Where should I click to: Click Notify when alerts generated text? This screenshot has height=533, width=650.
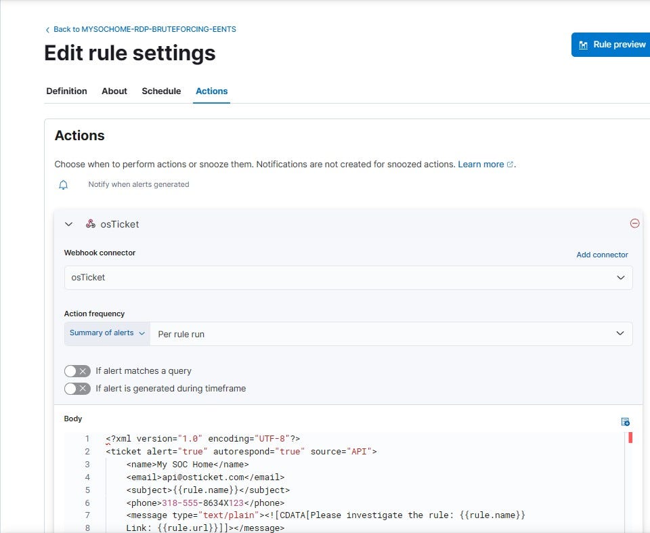tap(138, 184)
